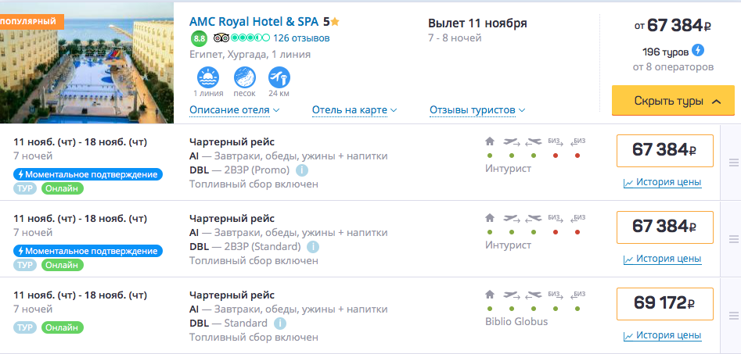Click the 1 линия beach icon
This screenshot has height=354, width=741.
tap(208, 77)
